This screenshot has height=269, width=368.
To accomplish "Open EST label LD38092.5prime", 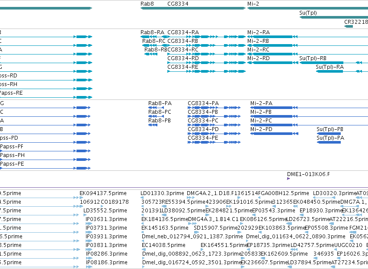I will pos(183,211).
